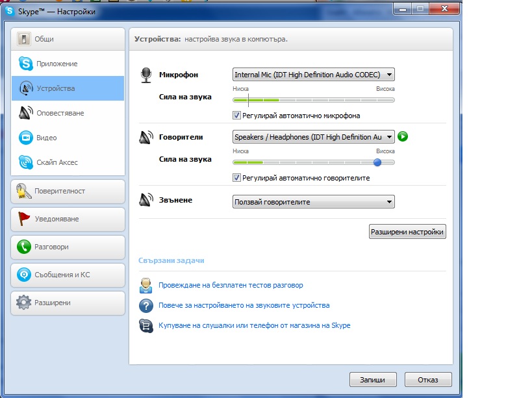Open Скайп Аксес settings

(68, 162)
